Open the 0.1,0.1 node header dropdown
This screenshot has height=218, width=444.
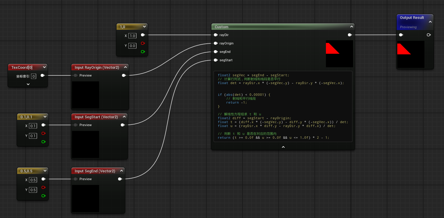pyautogui.click(x=45, y=117)
